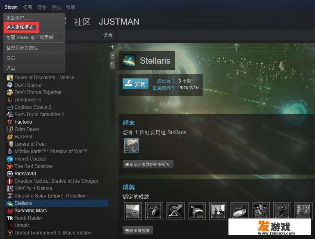Image resolution: width=315 pixels, height=239 pixels.
Task: Switch to the 社区 tab
Action: pos(82,22)
